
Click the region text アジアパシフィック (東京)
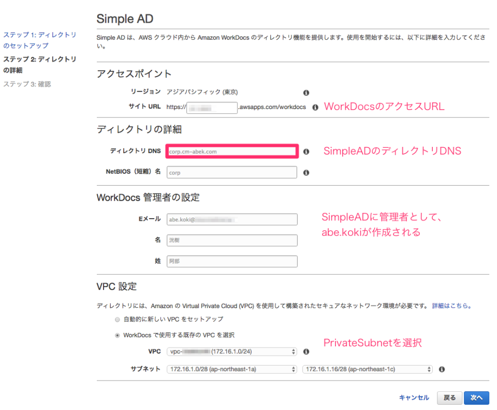(202, 92)
